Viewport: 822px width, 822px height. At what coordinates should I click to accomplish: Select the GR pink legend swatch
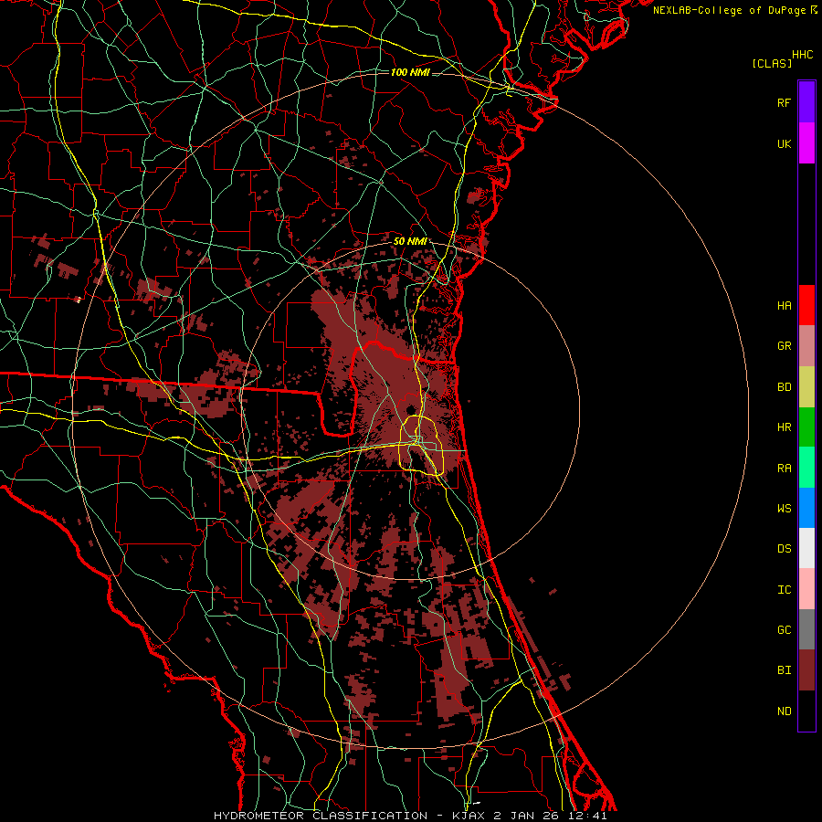pyautogui.click(x=806, y=346)
